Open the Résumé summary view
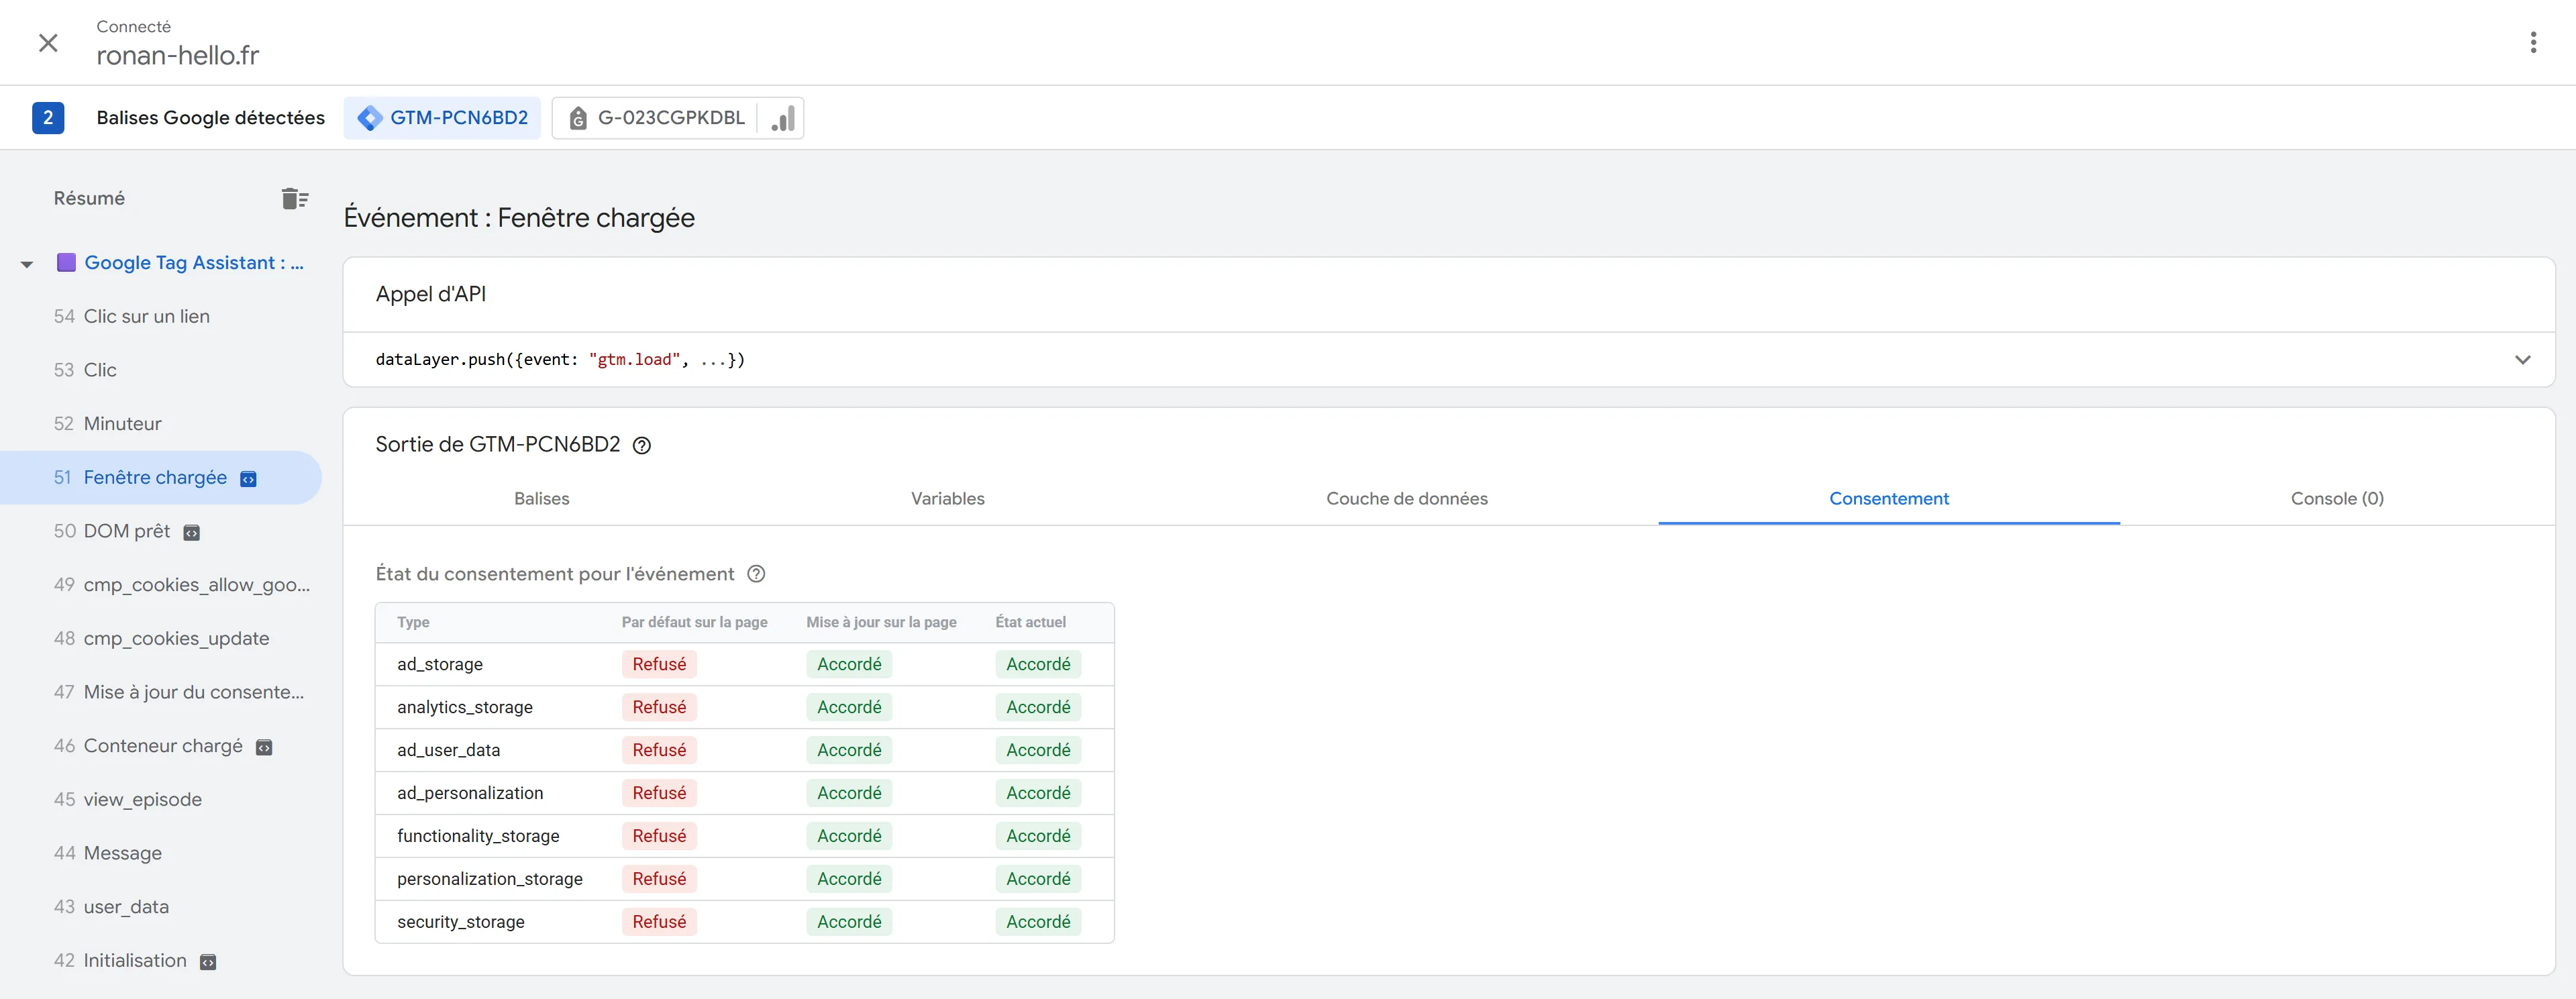The image size is (2576, 999). 89,198
